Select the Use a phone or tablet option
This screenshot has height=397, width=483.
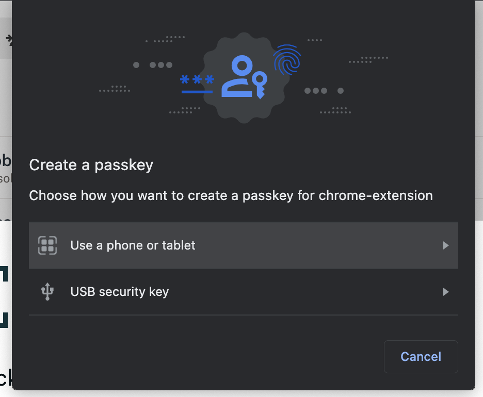point(244,245)
